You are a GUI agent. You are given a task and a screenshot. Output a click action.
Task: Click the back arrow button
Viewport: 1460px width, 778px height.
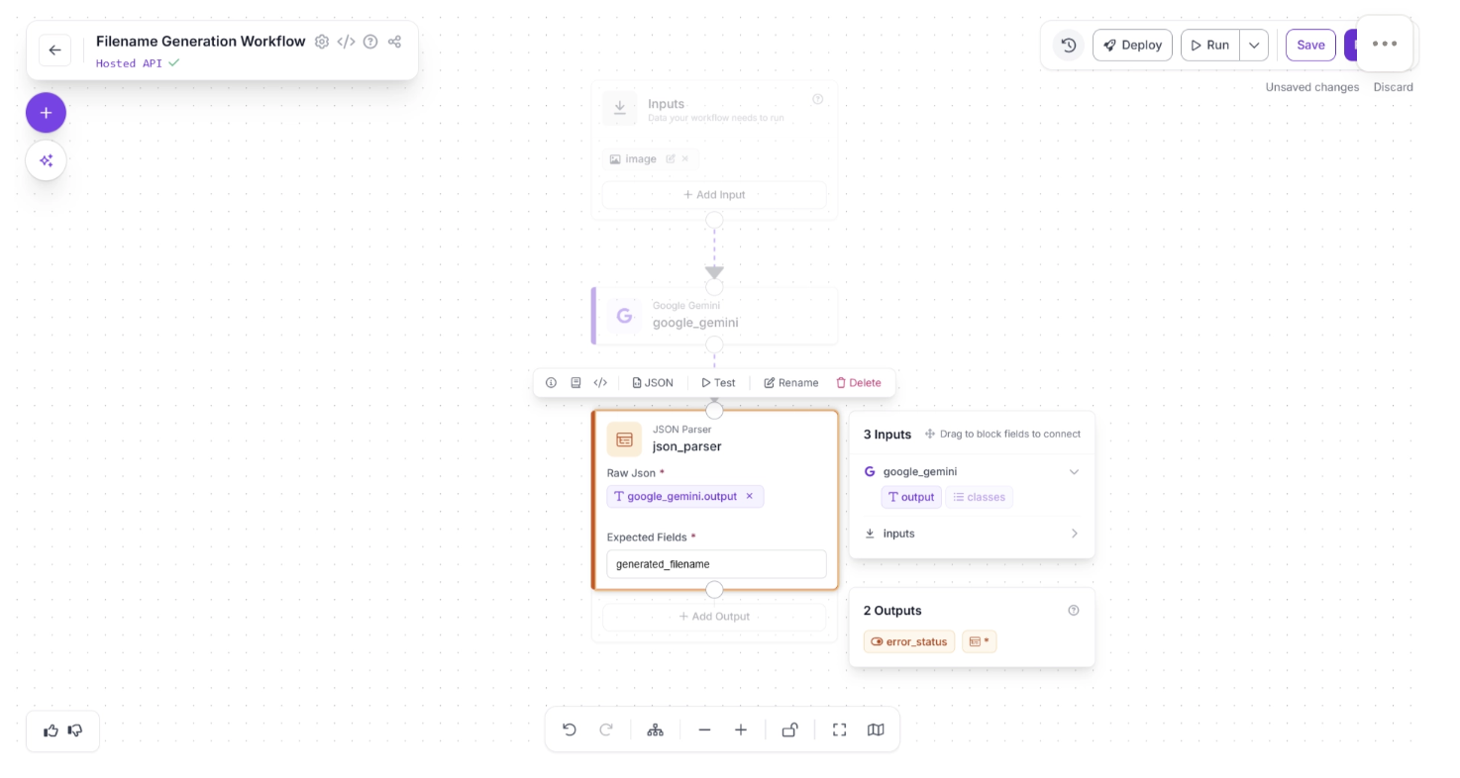pyautogui.click(x=54, y=50)
